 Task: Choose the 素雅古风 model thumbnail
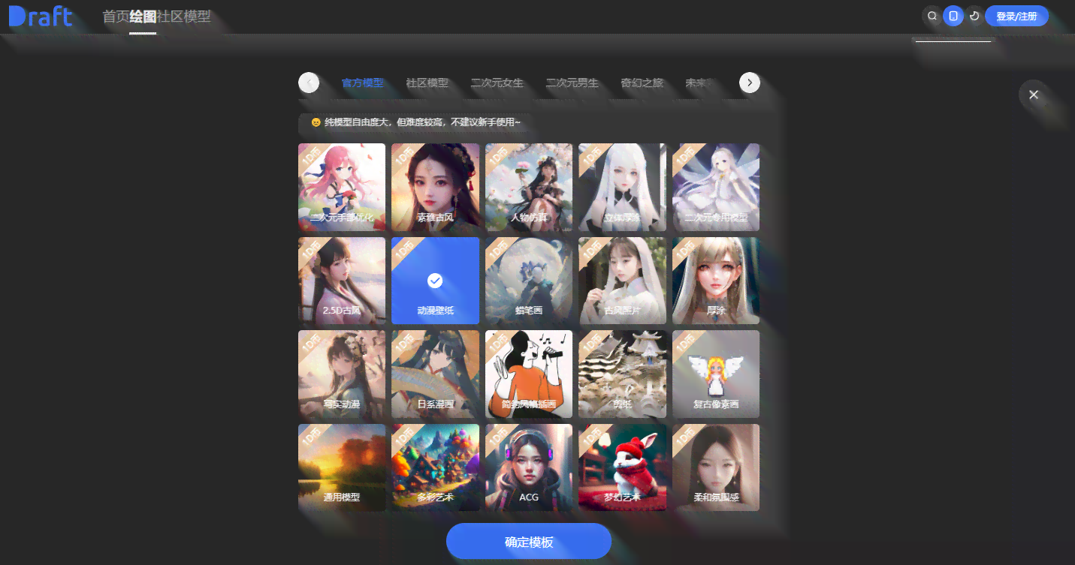(x=435, y=187)
